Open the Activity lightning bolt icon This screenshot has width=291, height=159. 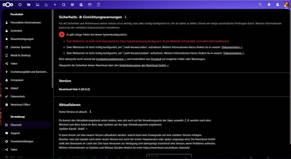[55, 4]
